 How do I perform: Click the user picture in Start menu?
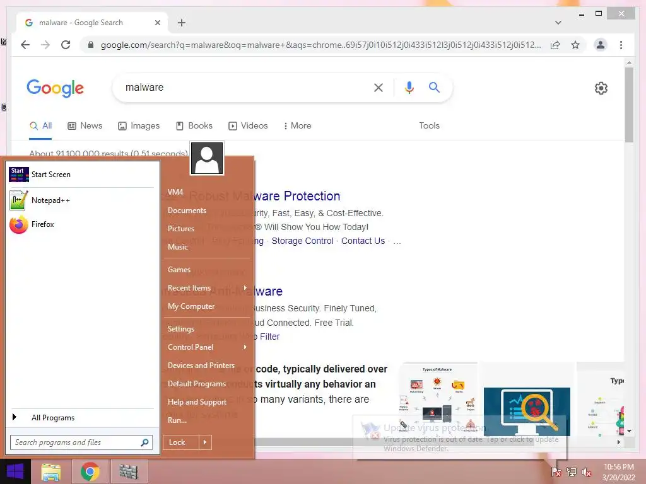click(207, 158)
